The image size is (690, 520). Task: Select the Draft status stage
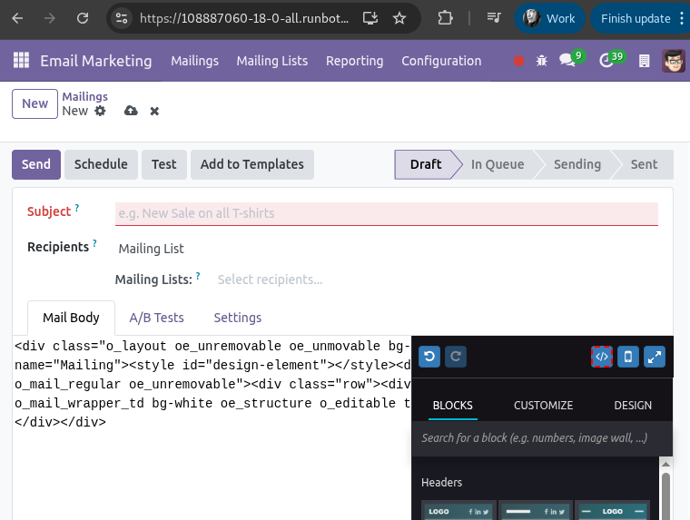click(426, 164)
